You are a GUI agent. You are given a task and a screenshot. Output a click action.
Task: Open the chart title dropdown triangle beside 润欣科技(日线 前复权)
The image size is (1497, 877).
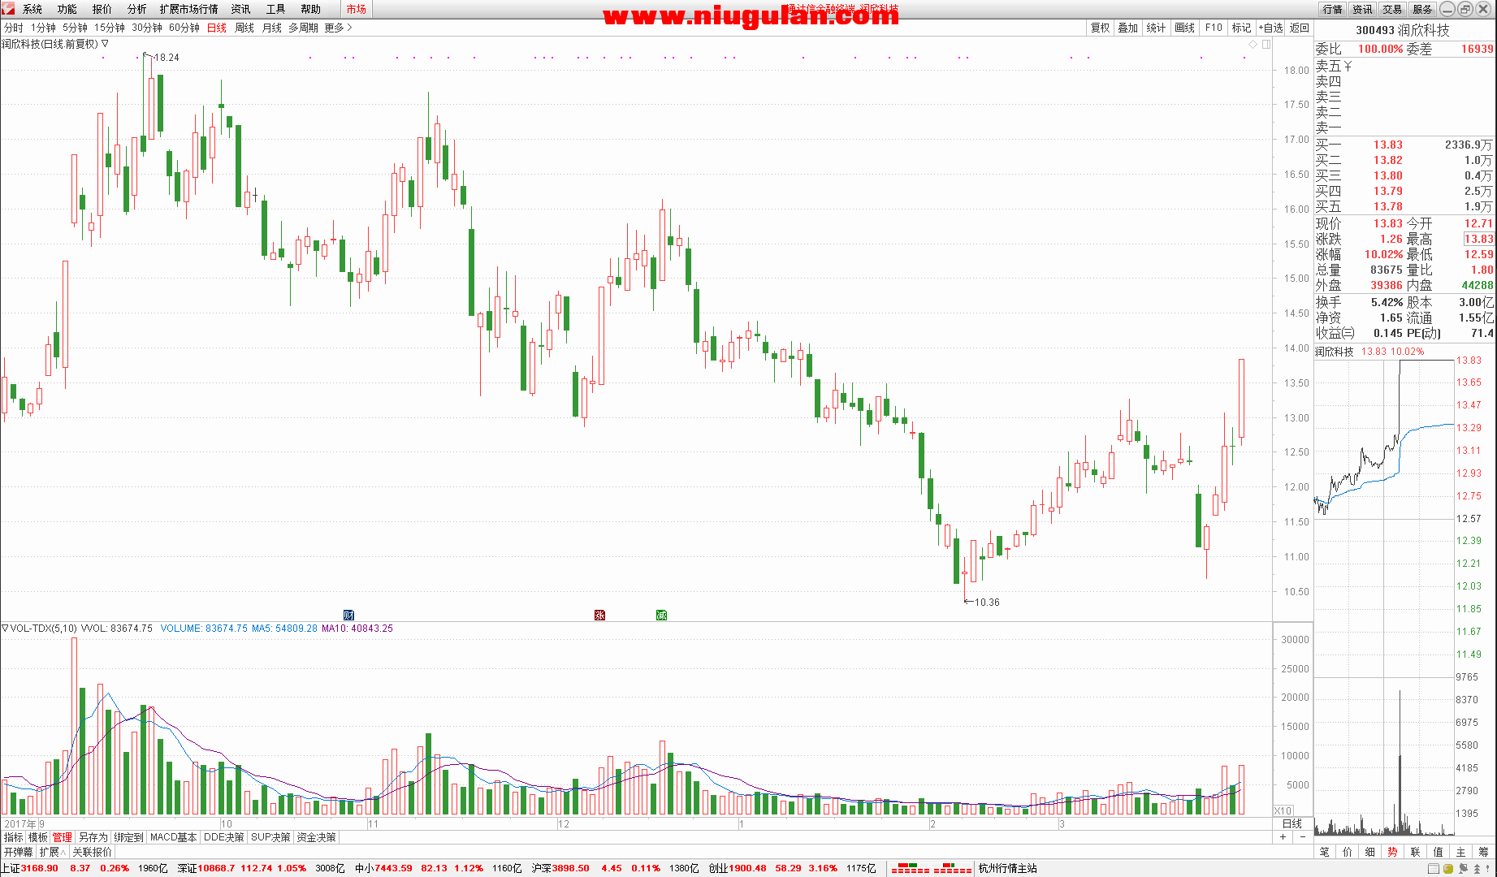pyautogui.click(x=105, y=44)
